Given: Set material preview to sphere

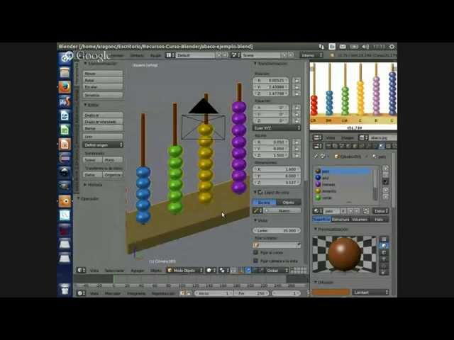Looking at the screenshot, I should tap(384, 246).
